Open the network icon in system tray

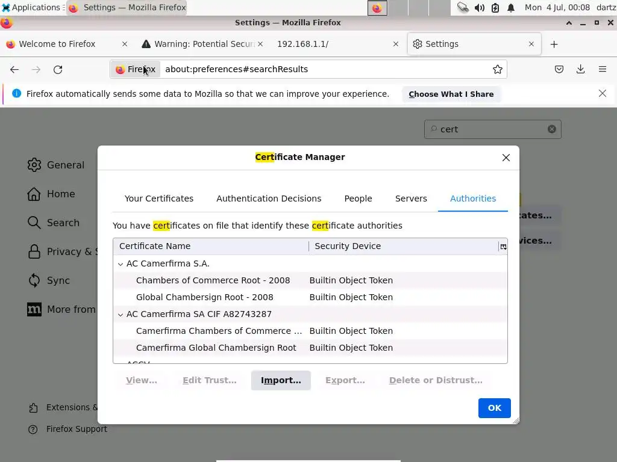click(x=463, y=7)
